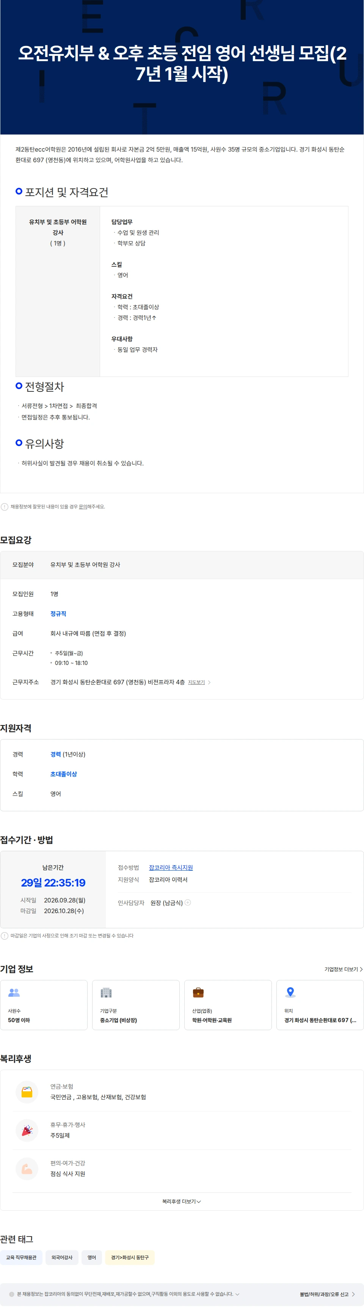
Task: Select the 중소기업 (비상장) card
Action: pos(136,1005)
